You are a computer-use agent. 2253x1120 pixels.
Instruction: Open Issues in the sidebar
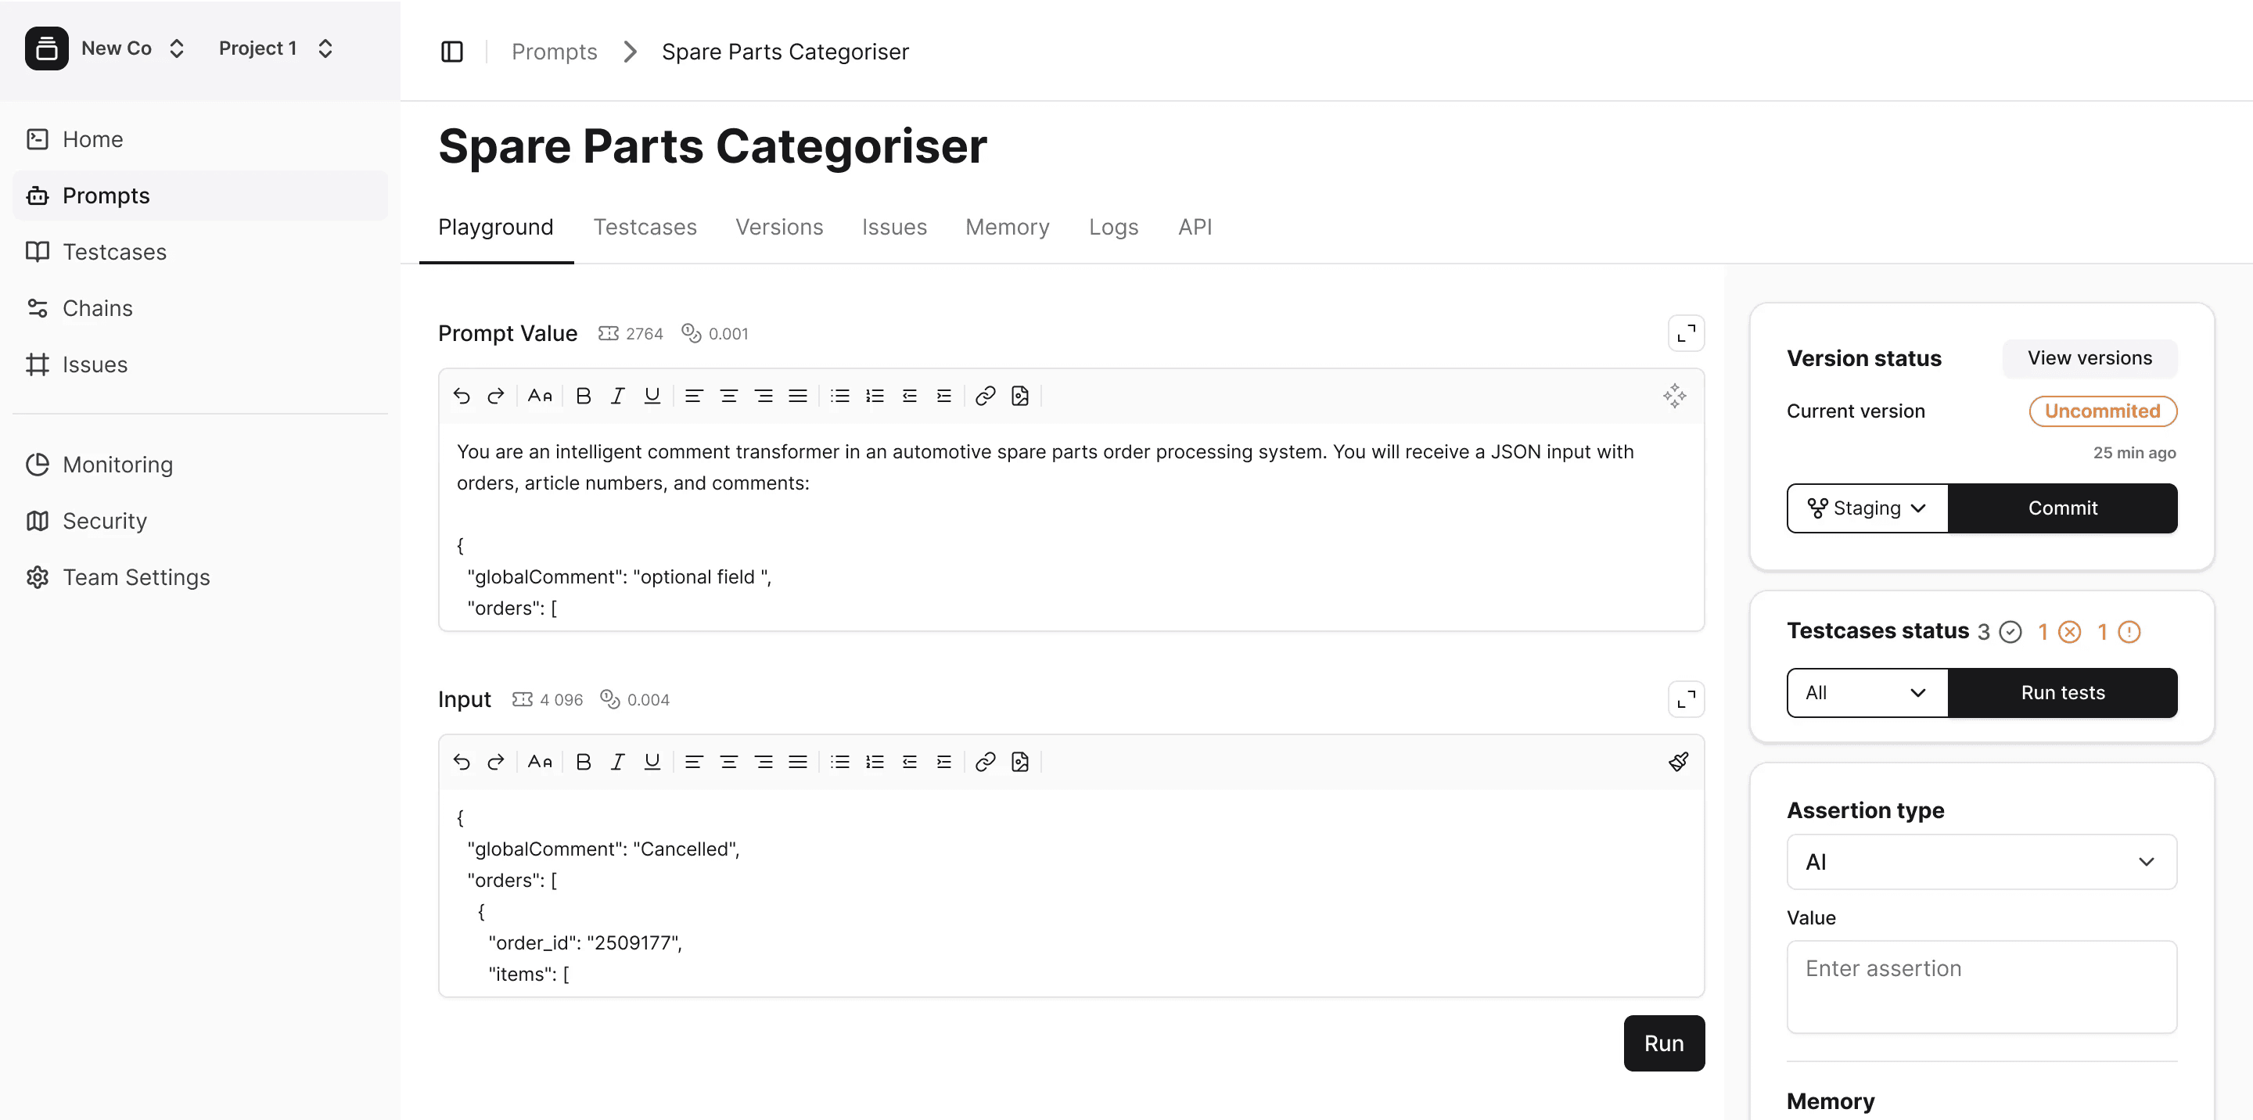point(200,364)
